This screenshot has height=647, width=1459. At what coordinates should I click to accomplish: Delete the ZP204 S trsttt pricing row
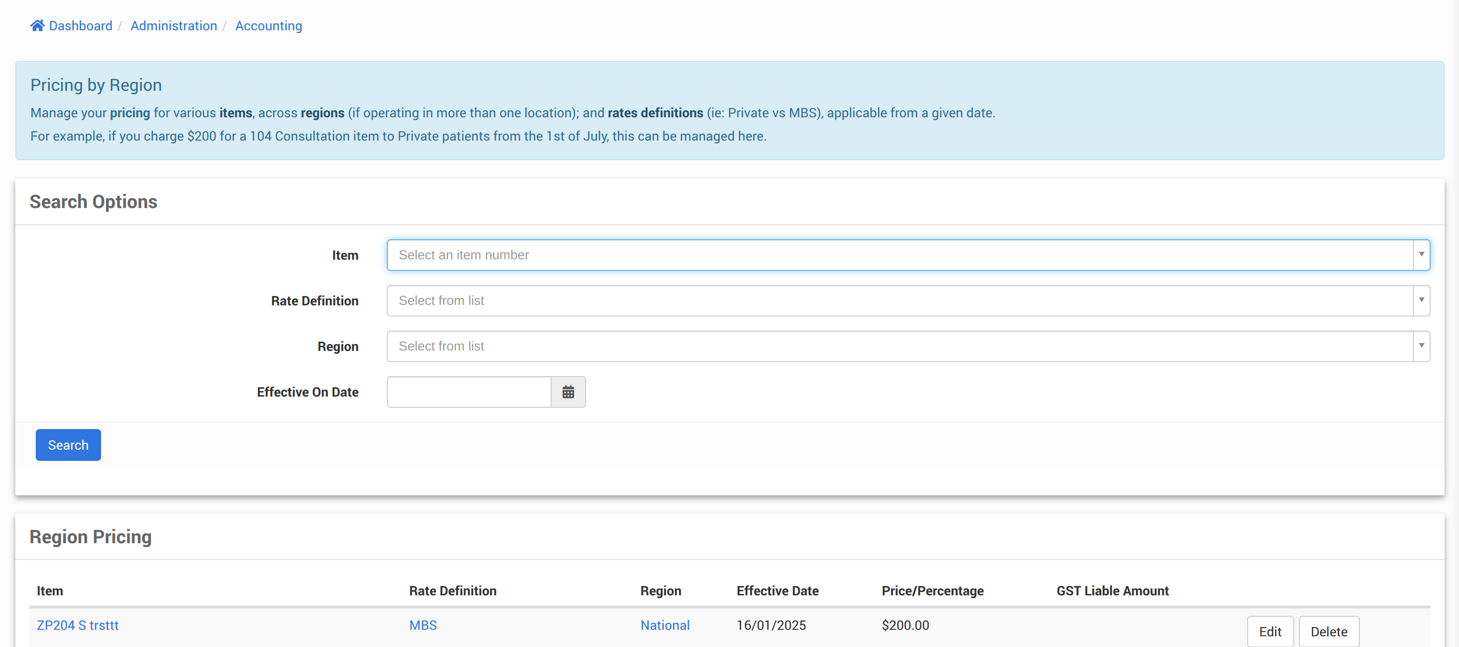[1328, 631]
